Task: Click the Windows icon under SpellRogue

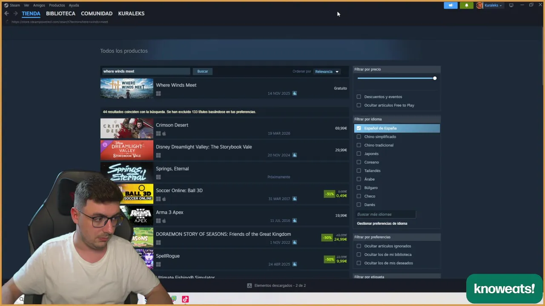Action: tap(158, 264)
